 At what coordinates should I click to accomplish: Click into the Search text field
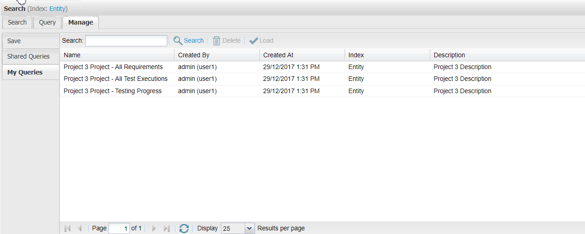click(126, 41)
